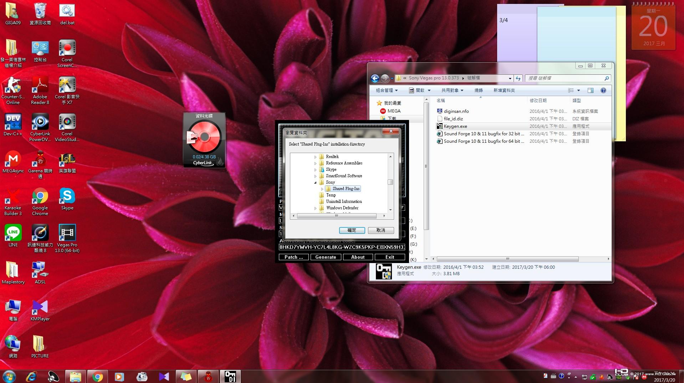Screen dimensions: 684x383
Task: Expand Shared Plug-Ins folder node
Action: [322, 189]
